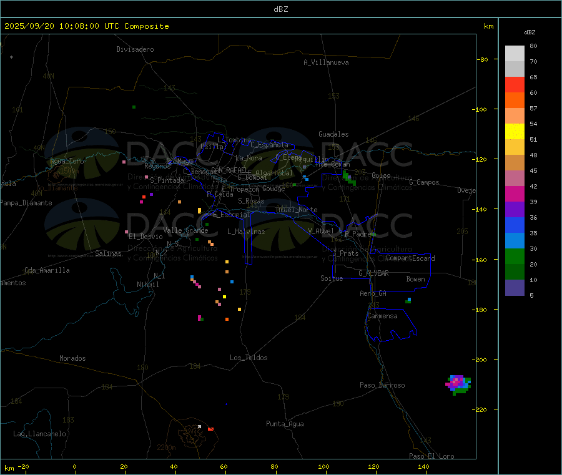Click the Pampa_Diamante label
Viewport: 562px width, 475px height.
coord(26,203)
